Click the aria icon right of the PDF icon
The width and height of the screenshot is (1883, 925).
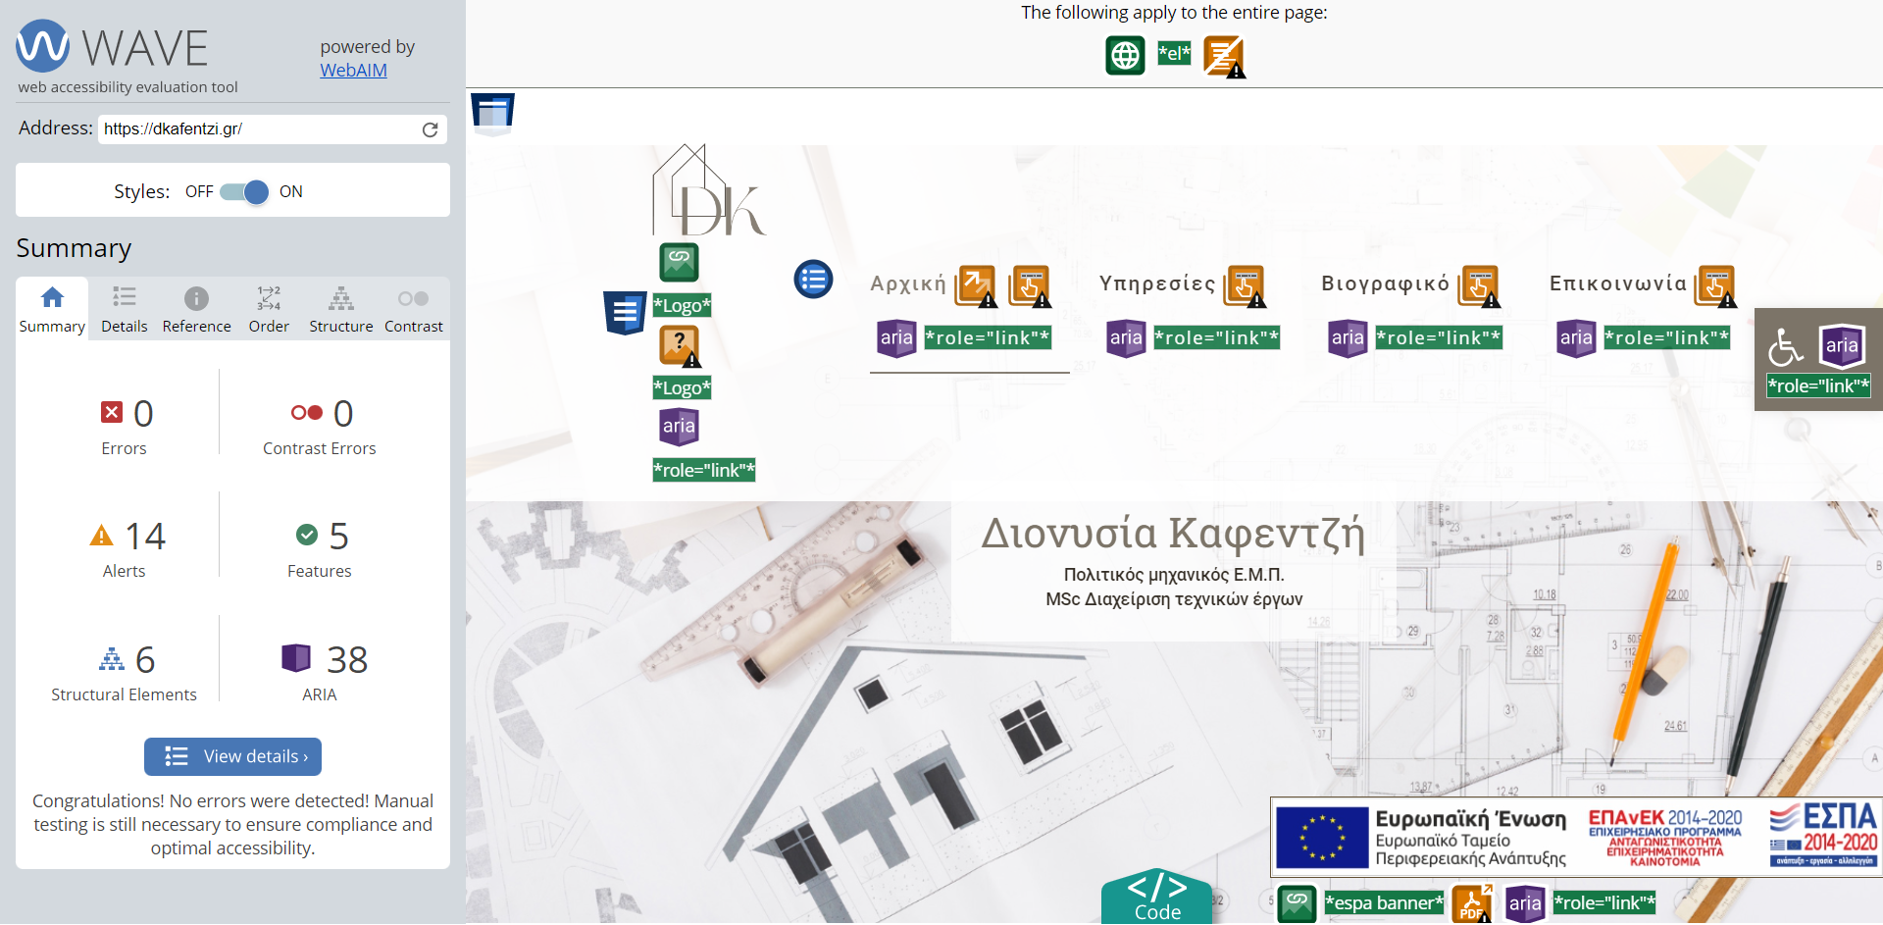1525,903
